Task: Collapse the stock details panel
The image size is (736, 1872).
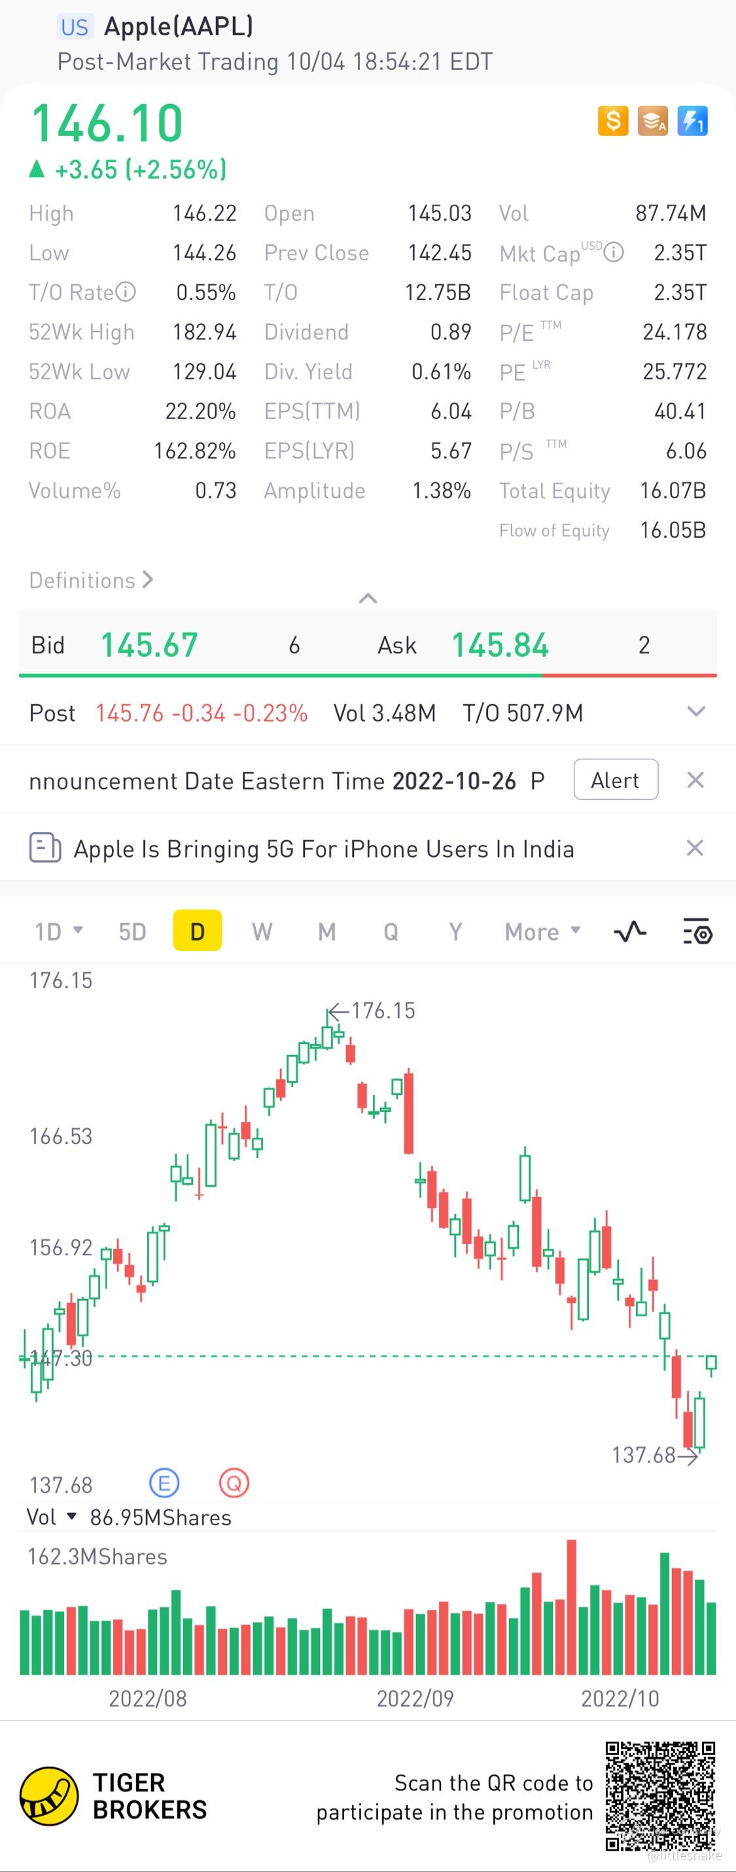Action: [x=368, y=598]
